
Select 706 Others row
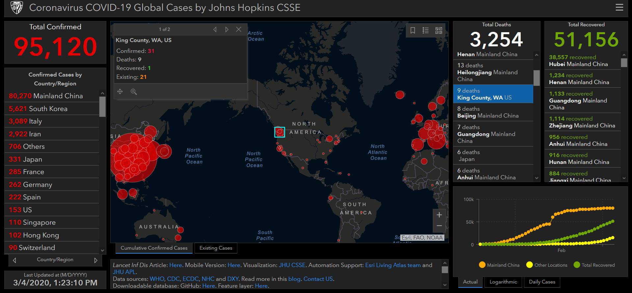tap(52, 146)
